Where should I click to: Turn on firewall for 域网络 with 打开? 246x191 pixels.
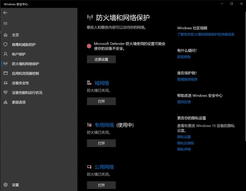click(x=101, y=101)
